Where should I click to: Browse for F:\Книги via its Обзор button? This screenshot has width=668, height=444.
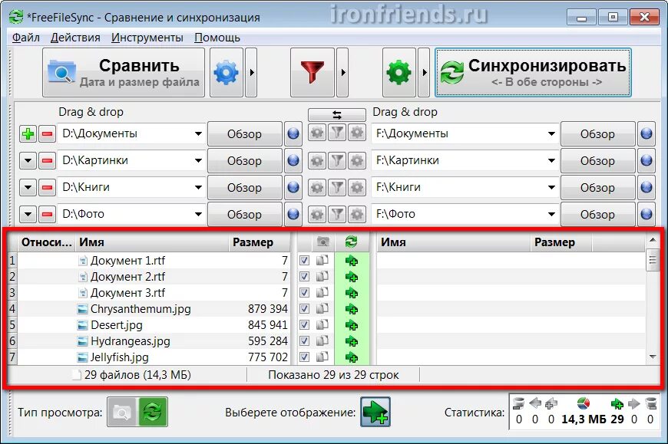pyautogui.click(x=597, y=187)
